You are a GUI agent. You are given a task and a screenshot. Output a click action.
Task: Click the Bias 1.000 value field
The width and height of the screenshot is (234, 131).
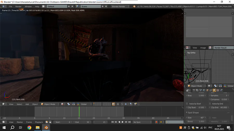(x=196, y=96)
